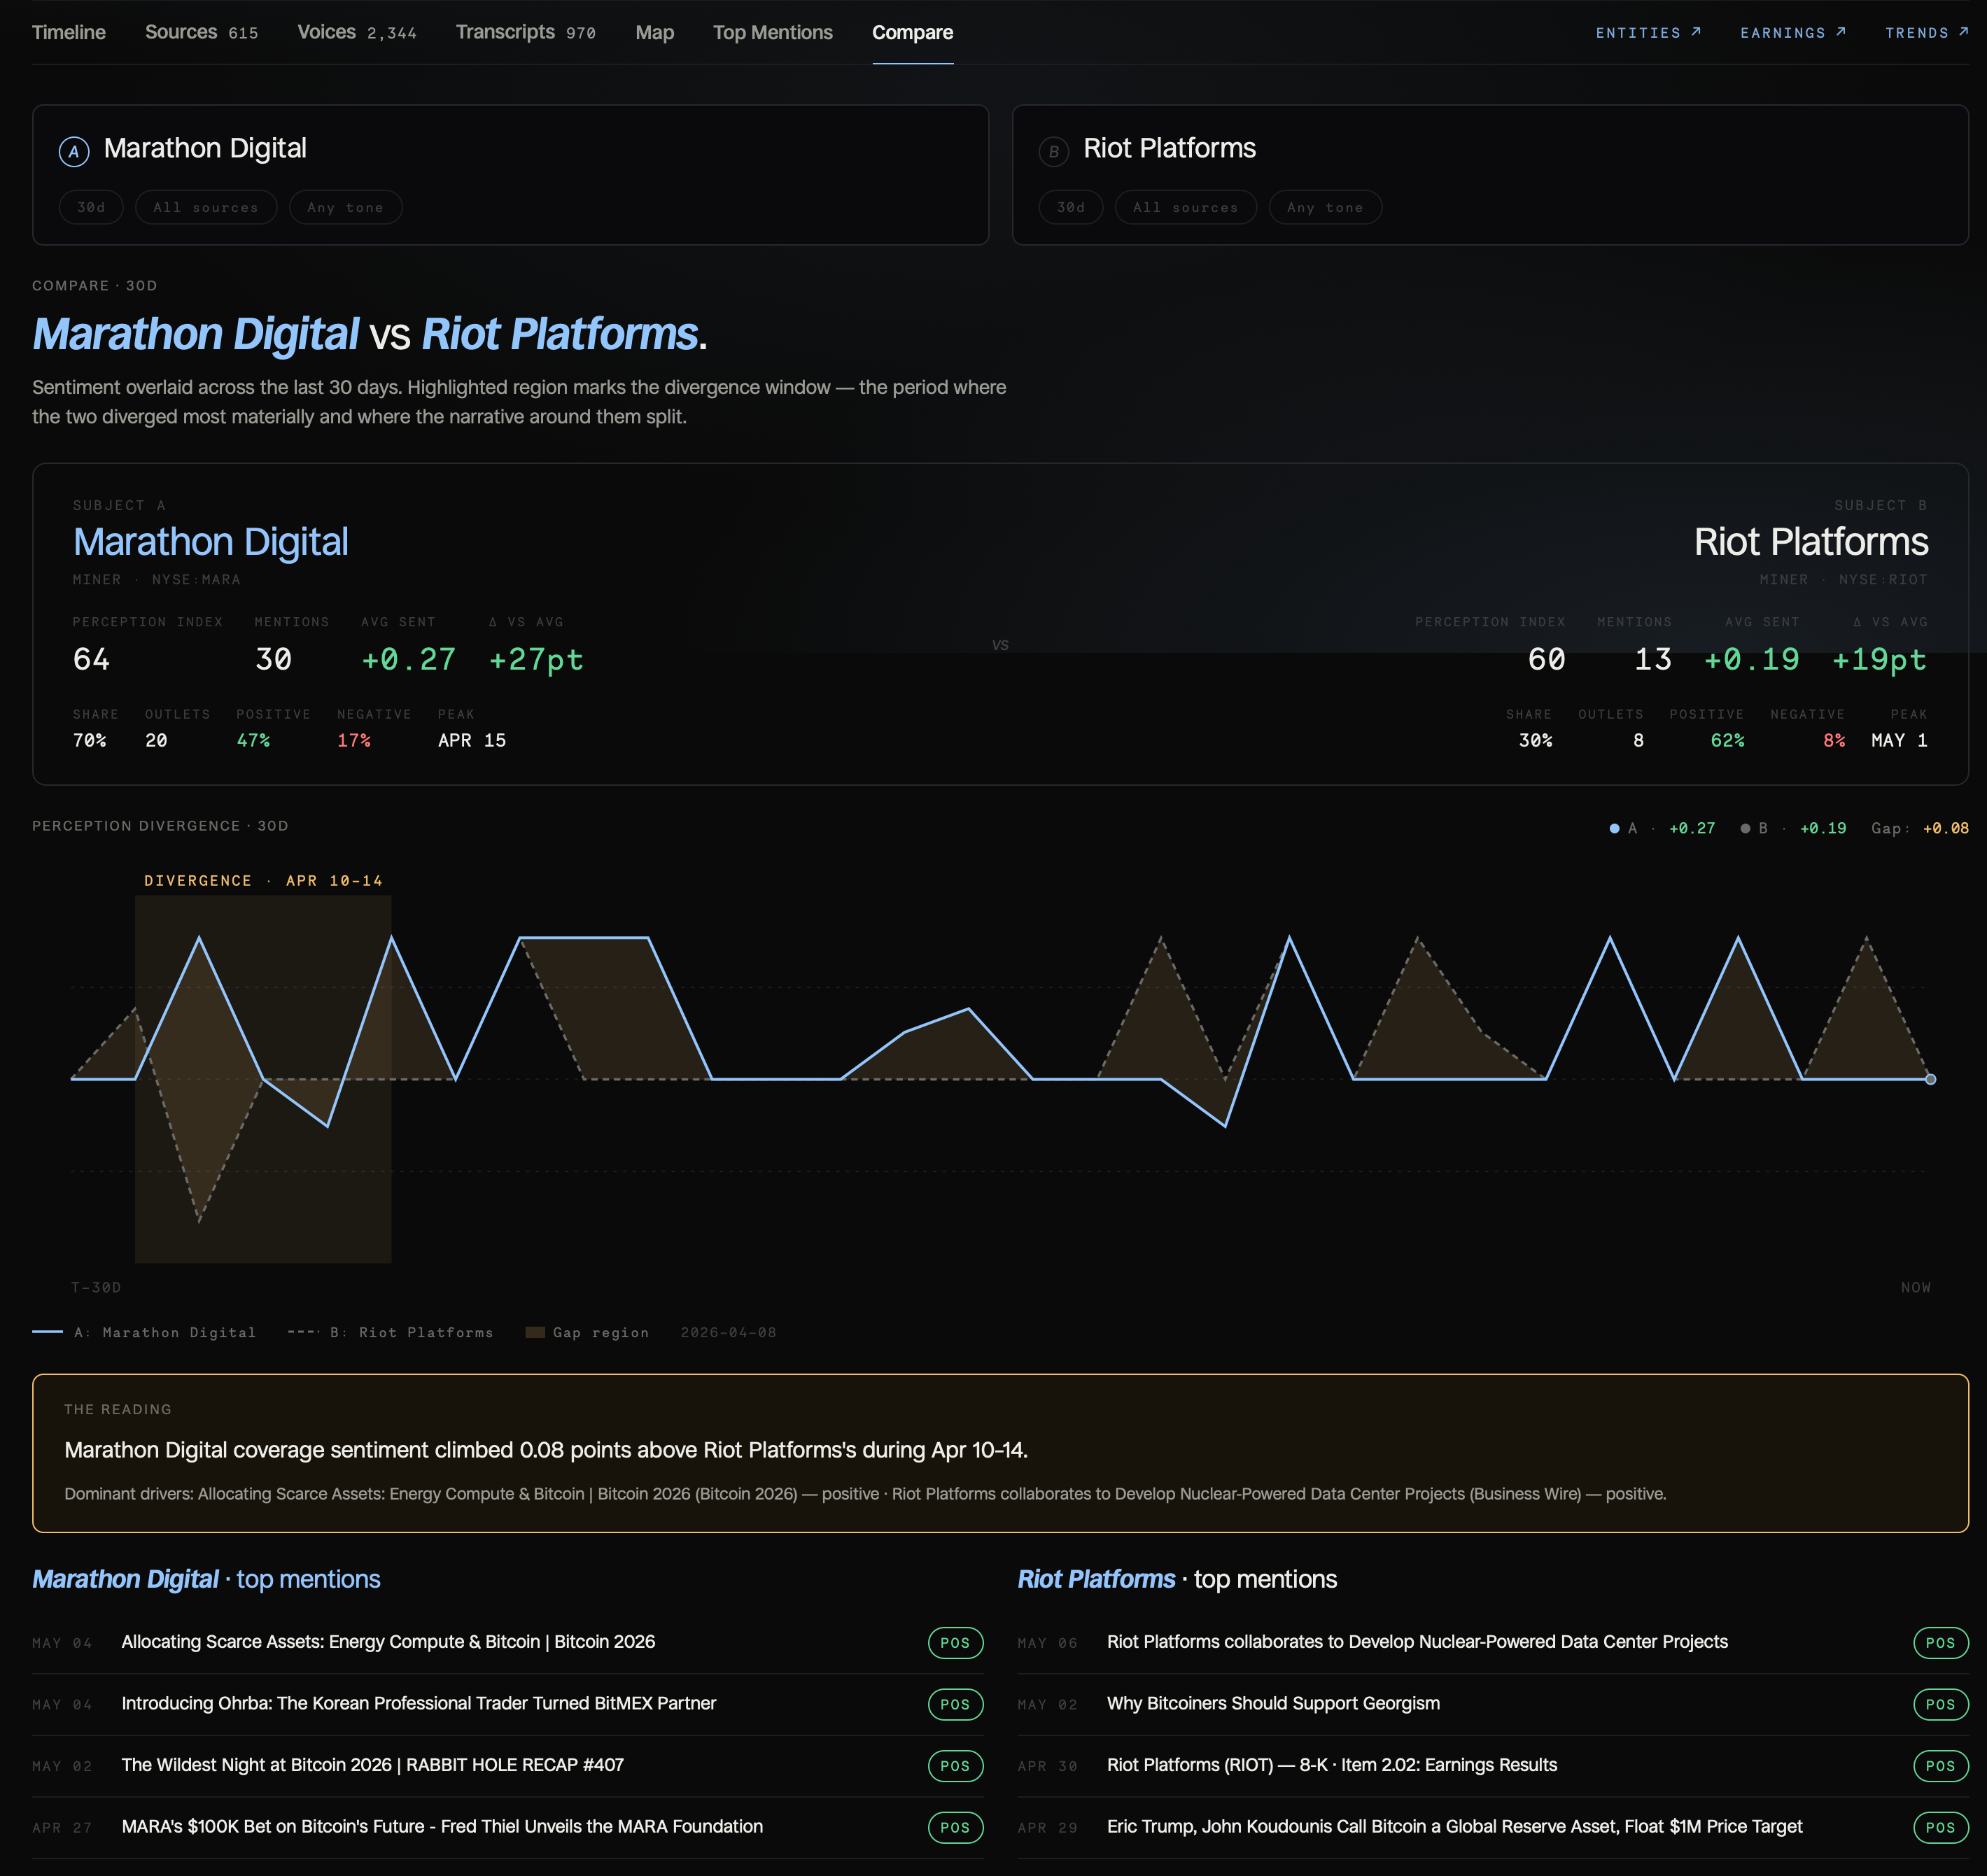Click POS badge on Georgism row
The width and height of the screenshot is (1987, 1876).
click(x=1940, y=1704)
